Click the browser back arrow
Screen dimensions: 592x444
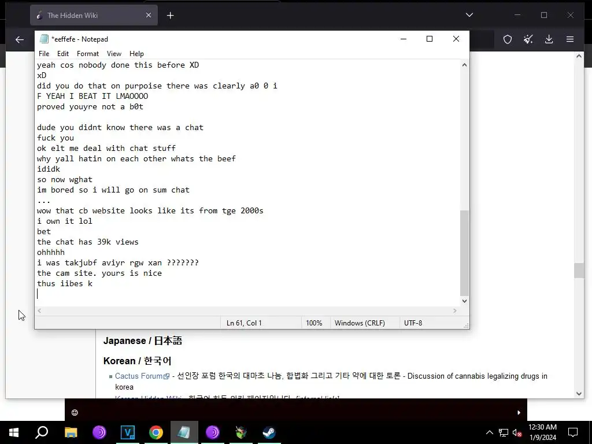(20, 39)
